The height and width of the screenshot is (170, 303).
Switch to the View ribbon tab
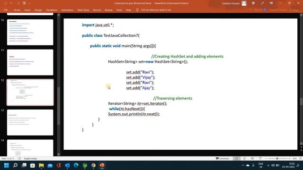[119, 10]
